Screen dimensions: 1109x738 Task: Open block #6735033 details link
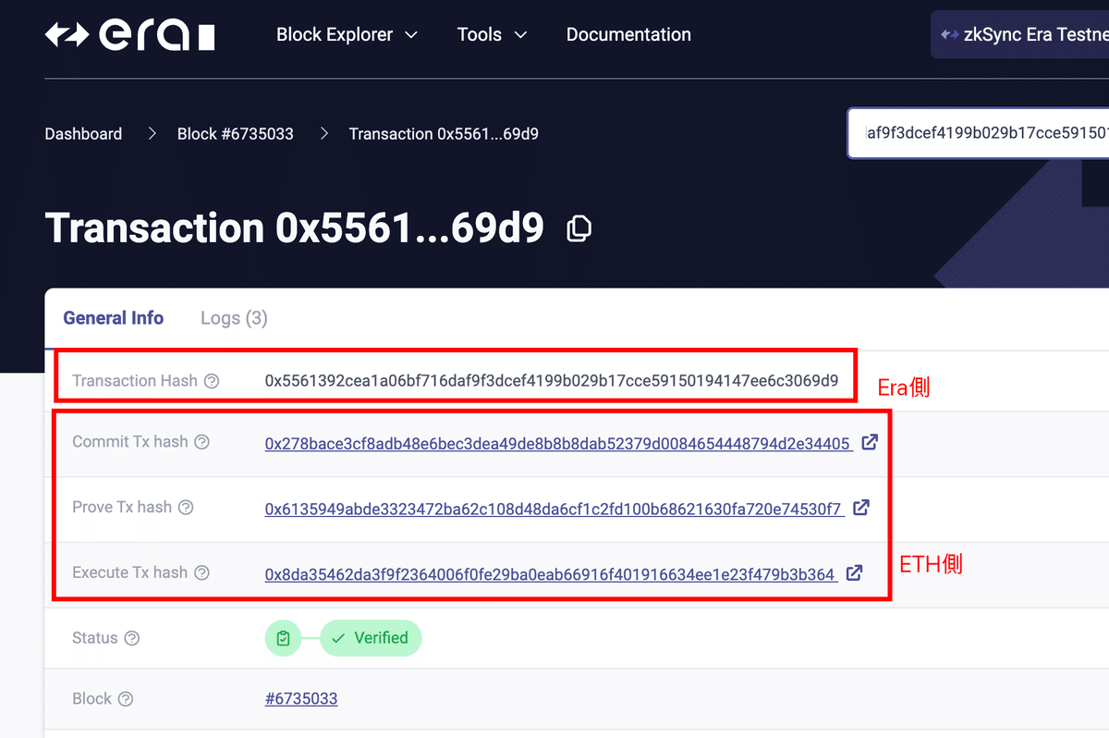tap(301, 698)
